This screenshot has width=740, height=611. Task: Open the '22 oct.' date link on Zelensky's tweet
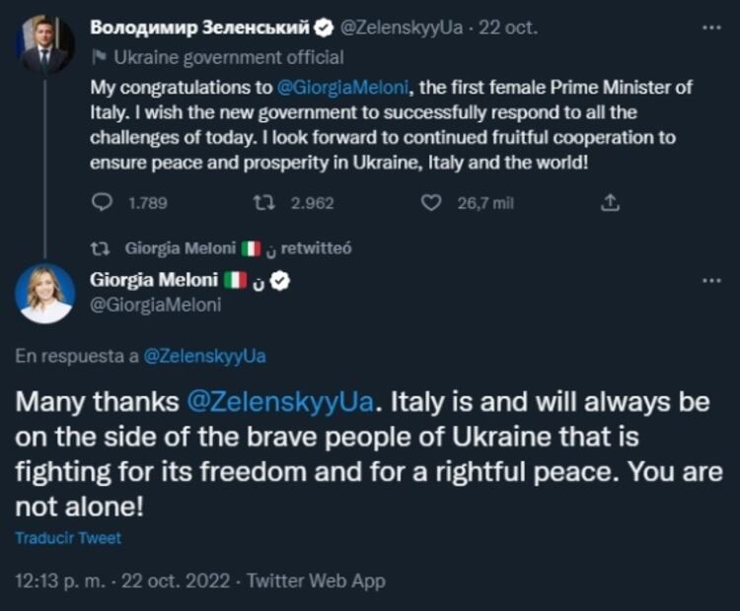click(x=508, y=28)
